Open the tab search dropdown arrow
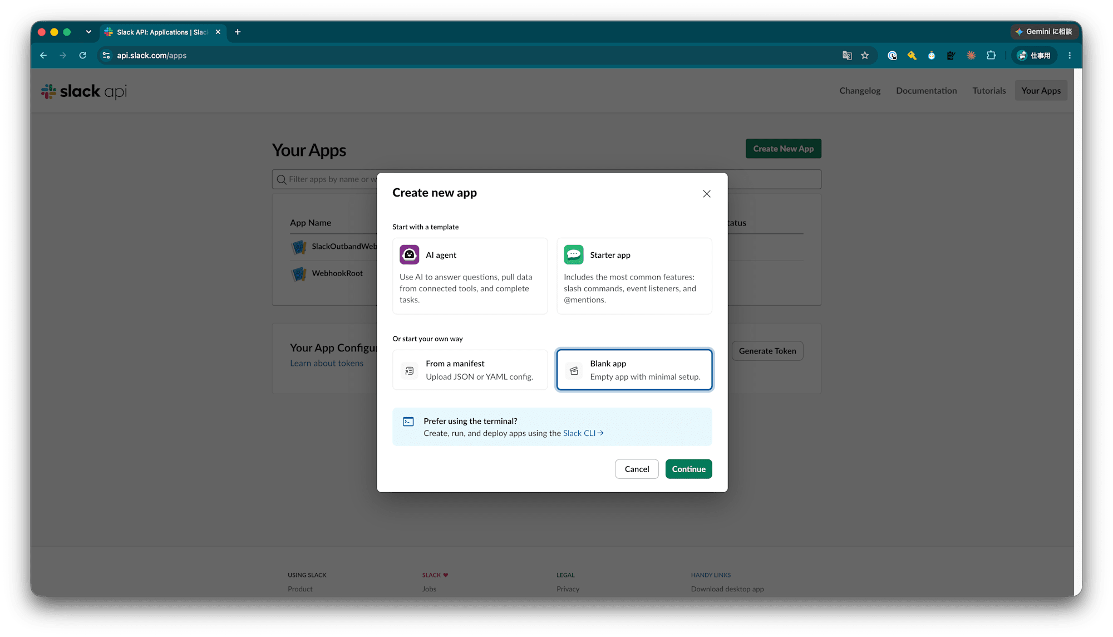Viewport: 1113px width, 637px height. pyautogui.click(x=88, y=32)
